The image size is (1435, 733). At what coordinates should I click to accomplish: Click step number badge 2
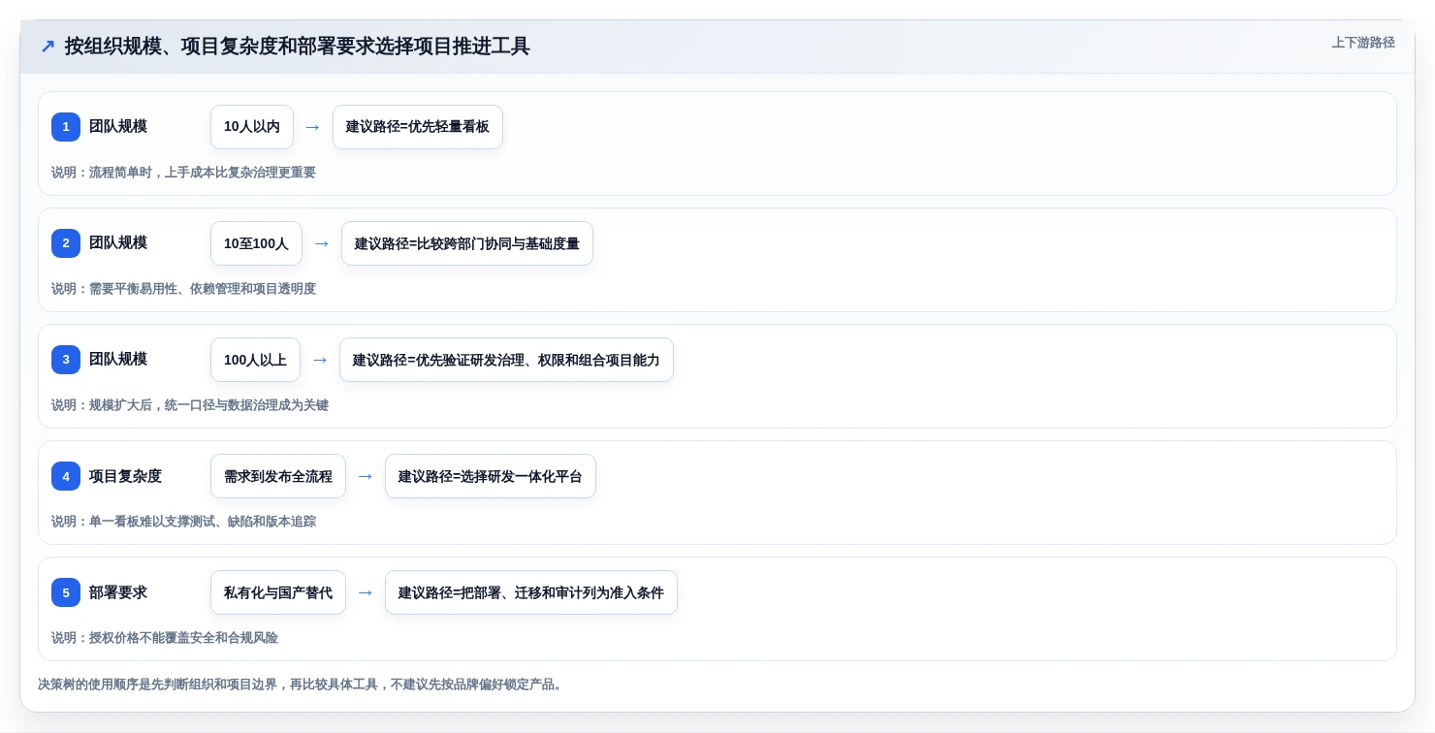[66, 243]
